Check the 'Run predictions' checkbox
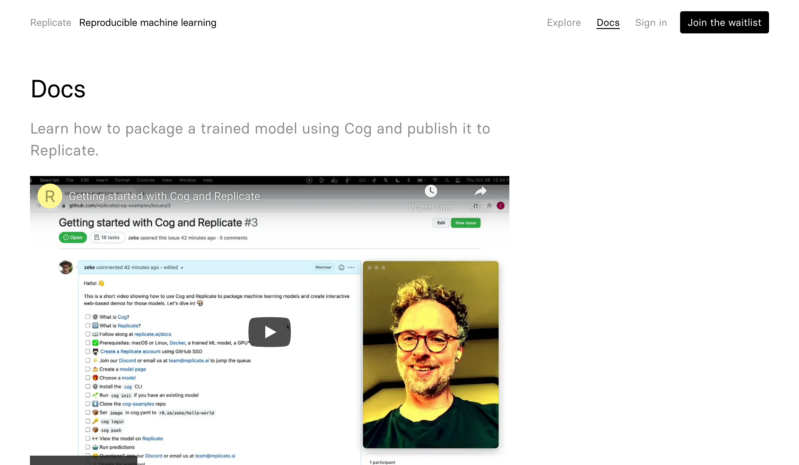This screenshot has height=465, width=799. [x=87, y=447]
